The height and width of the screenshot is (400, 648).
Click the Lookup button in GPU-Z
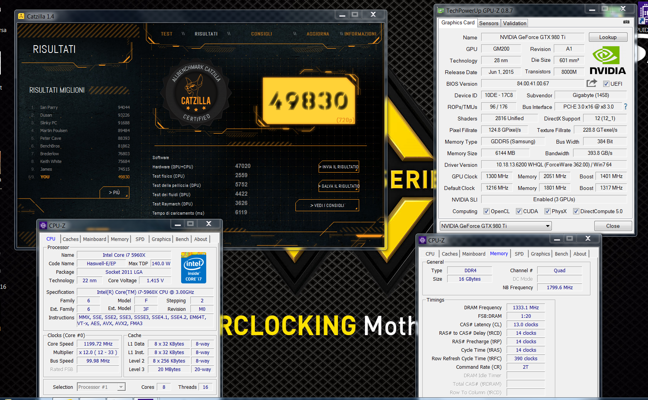(608, 37)
